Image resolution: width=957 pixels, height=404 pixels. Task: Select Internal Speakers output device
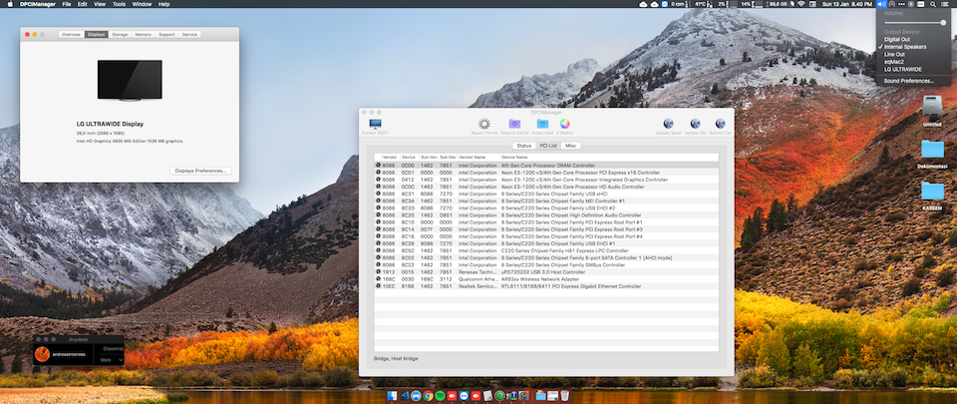(x=905, y=47)
